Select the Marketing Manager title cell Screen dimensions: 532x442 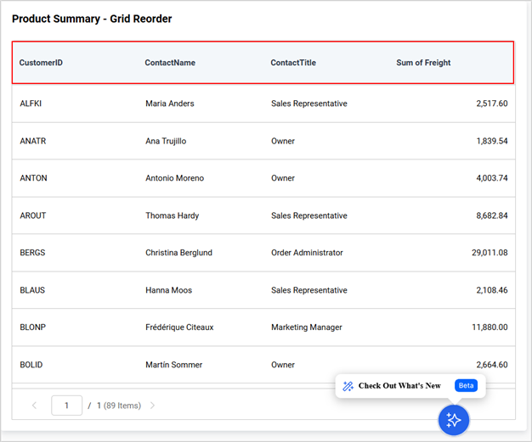point(306,327)
